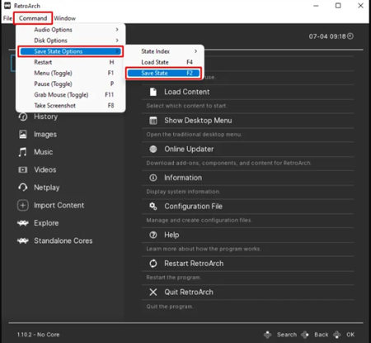Click the OK gamepad icon

tap(337, 335)
